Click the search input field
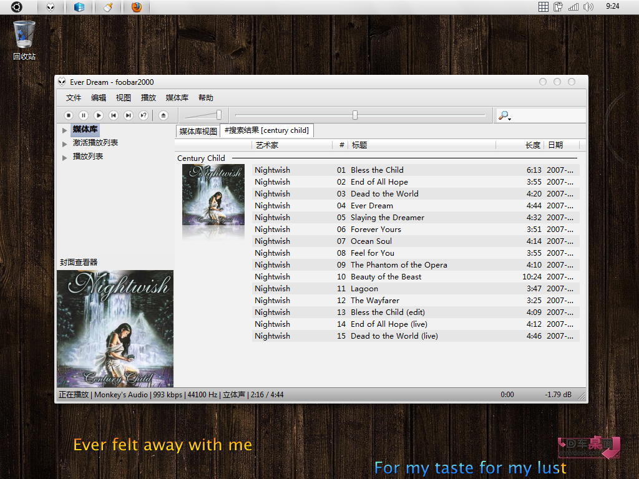This screenshot has width=639, height=479. click(x=549, y=115)
